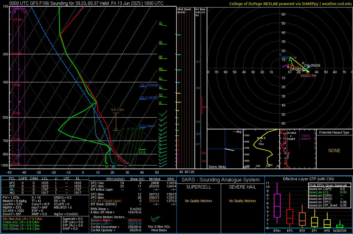Click the "LCL-EL (Cloud Layer)" row label

coord(106,201)
